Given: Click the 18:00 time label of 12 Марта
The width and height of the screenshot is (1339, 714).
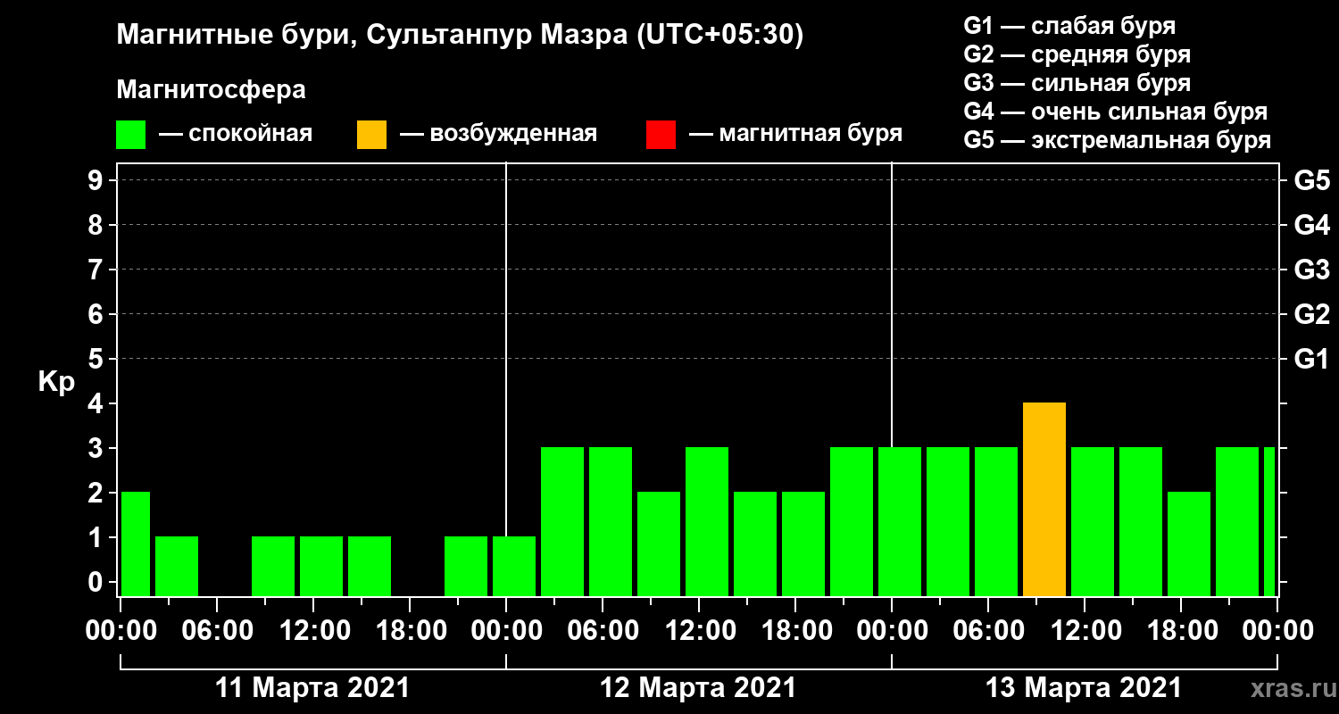Looking at the screenshot, I should 795,631.
